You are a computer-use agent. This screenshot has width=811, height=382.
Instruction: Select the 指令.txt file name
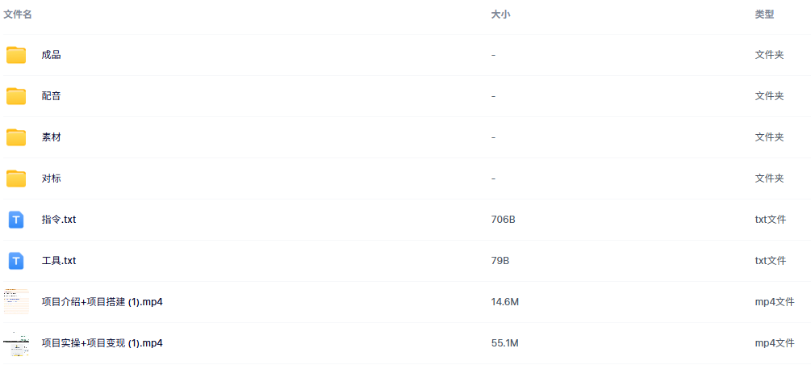click(59, 220)
